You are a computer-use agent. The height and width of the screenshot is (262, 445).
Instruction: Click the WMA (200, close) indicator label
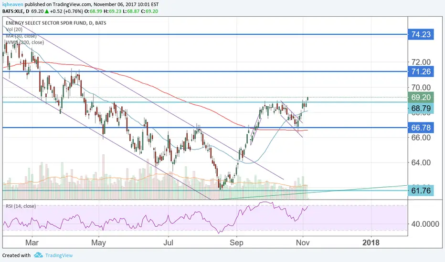tap(25, 42)
